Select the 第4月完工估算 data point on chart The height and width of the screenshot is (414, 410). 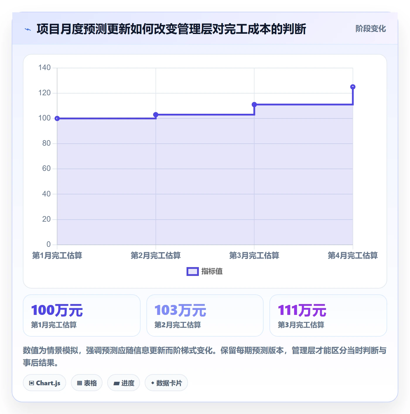click(x=353, y=87)
